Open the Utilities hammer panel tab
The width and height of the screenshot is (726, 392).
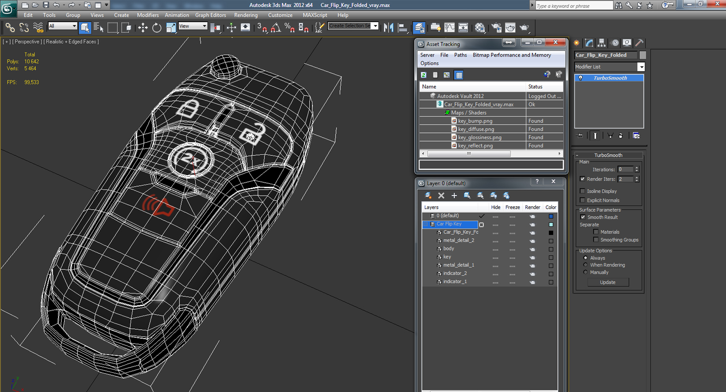tap(639, 43)
